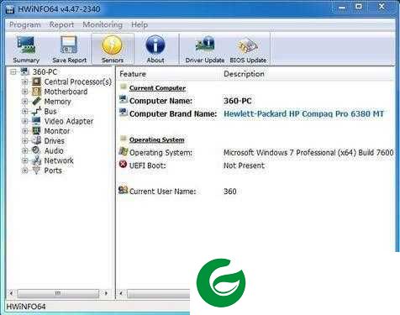The image size is (400, 315).
Task: Click the Computer Name row icon
Action: 124,99
